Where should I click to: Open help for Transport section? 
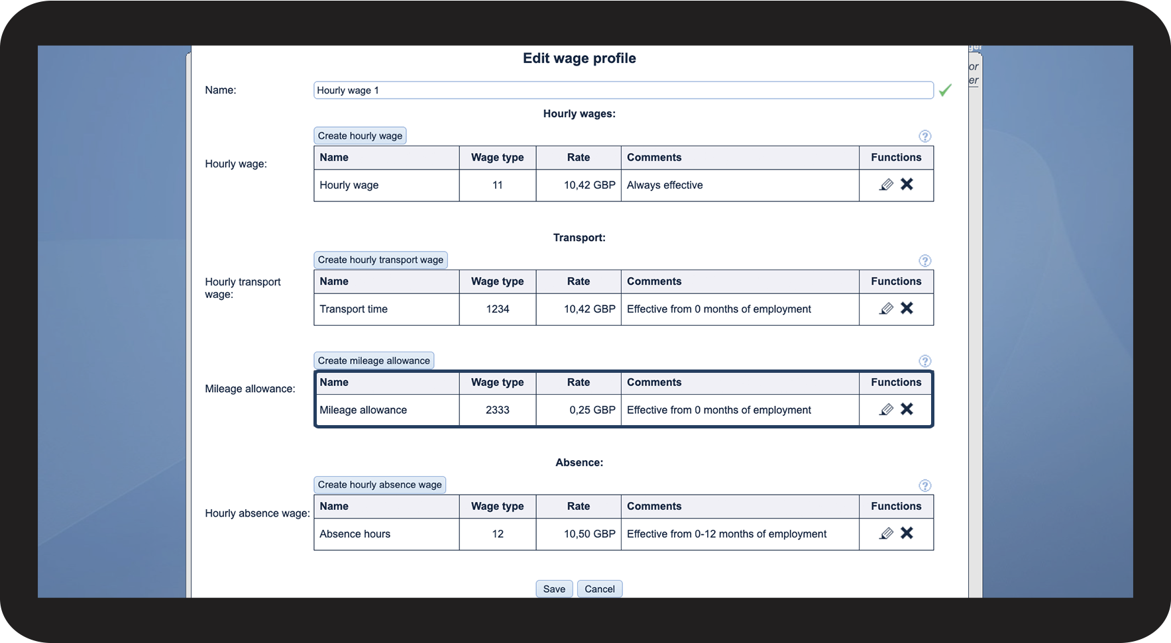click(925, 261)
